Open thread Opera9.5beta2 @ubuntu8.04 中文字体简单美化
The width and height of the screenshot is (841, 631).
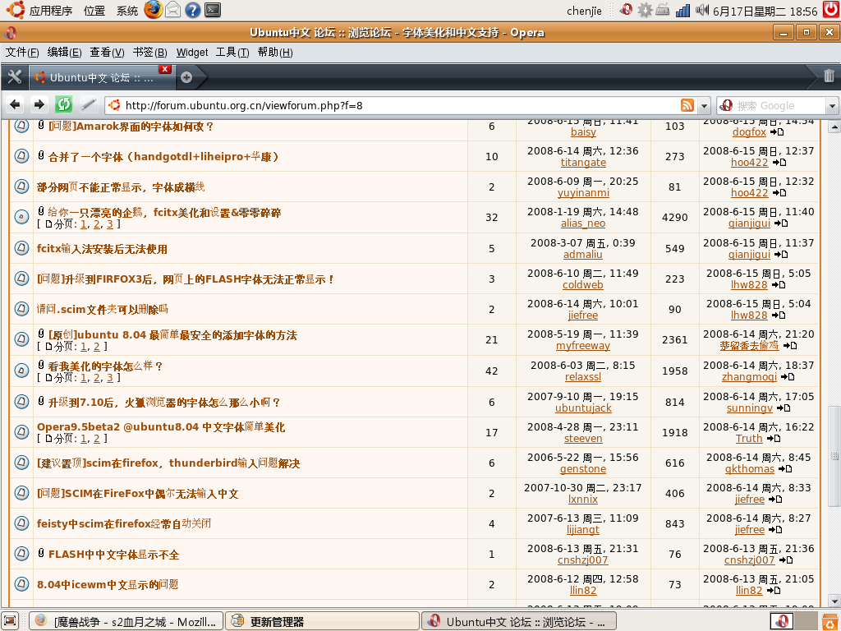(161, 427)
